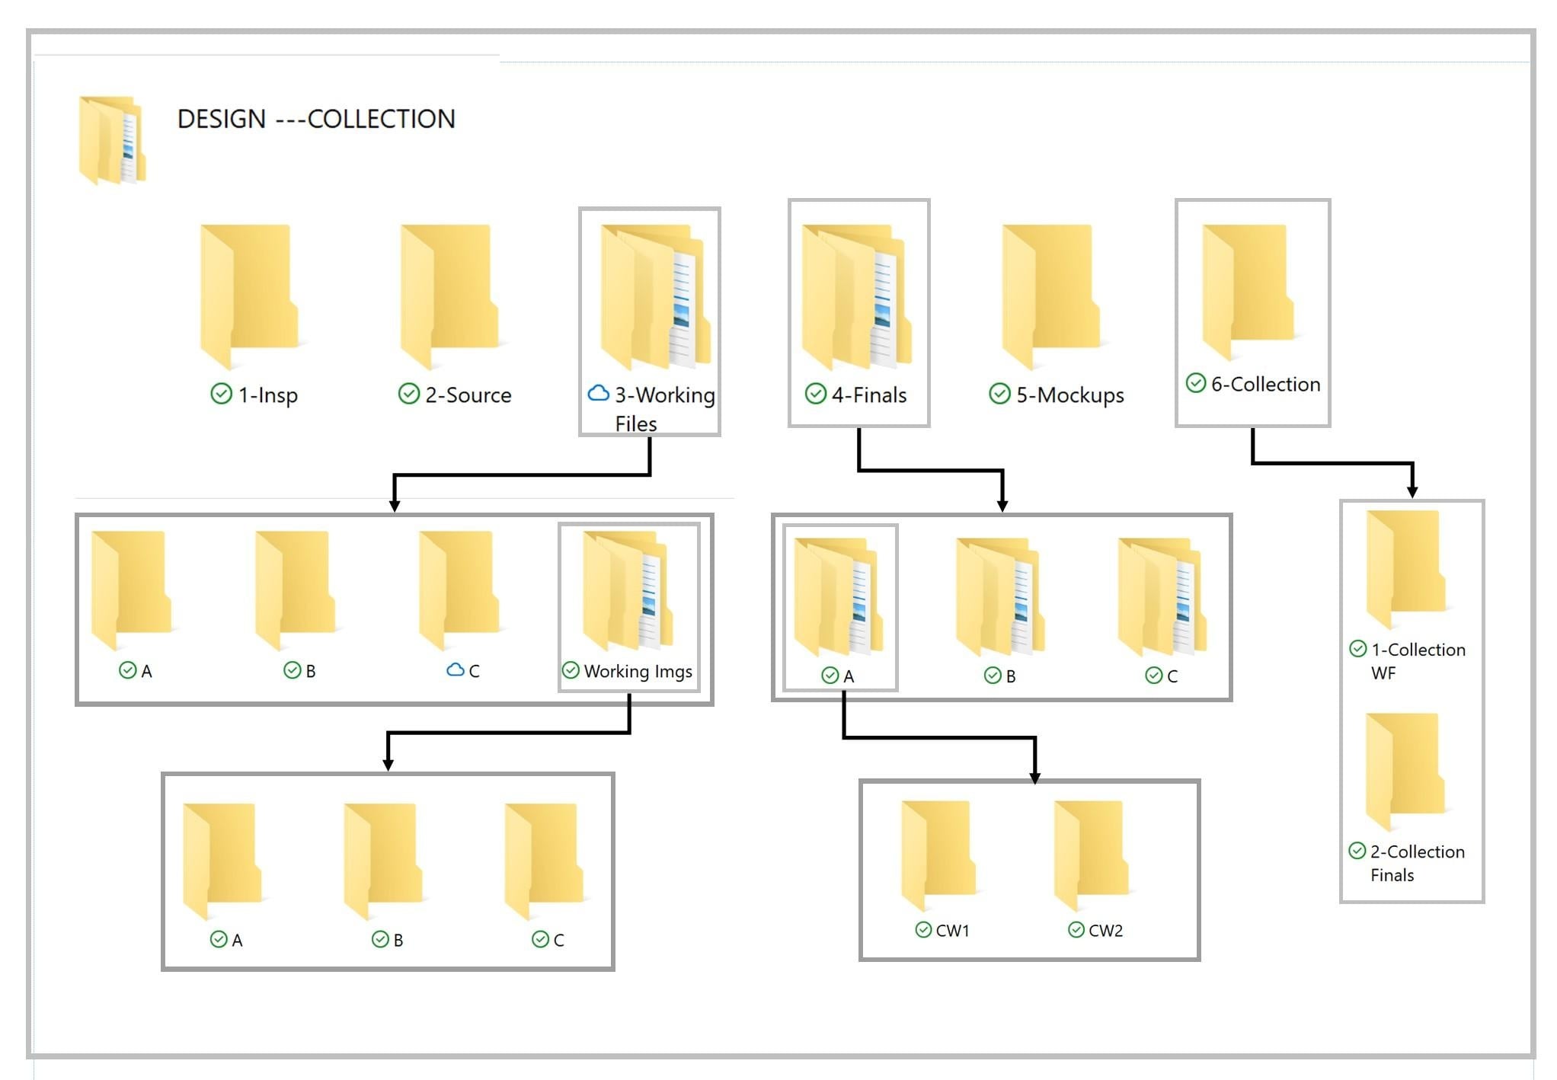Click the '2-Collection Finals' label text
The height and width of the screenshot is (1080, 1557).
[1418, 863]
